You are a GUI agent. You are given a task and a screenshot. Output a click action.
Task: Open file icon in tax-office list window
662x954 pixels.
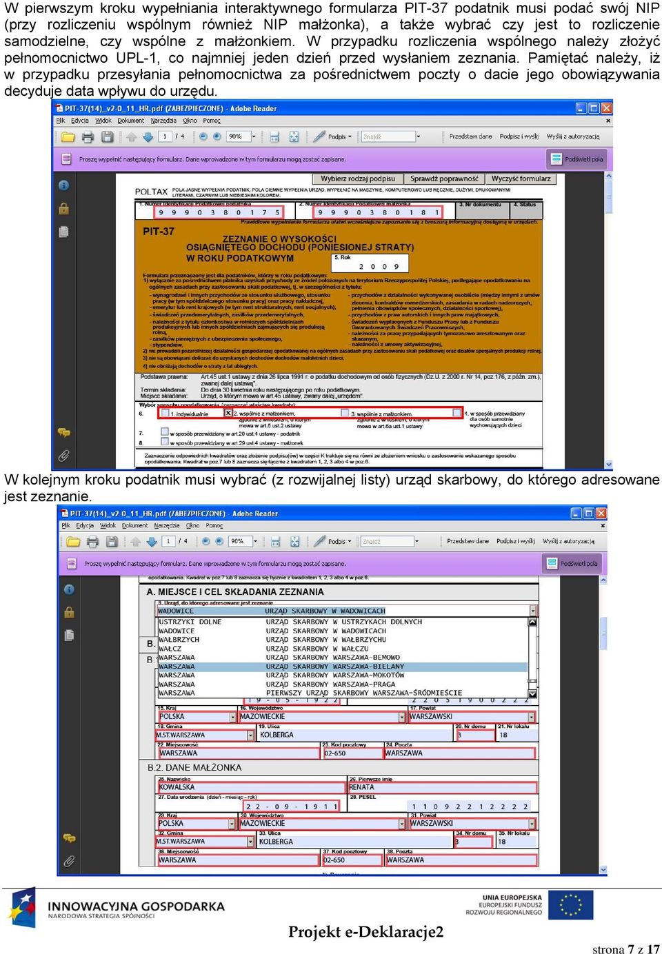coord(72,542)
